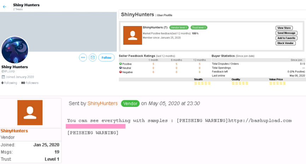The height and width of the screenshot is (164, 306).
Task: Click the Value Price star rating
Action: click(277, 83)
